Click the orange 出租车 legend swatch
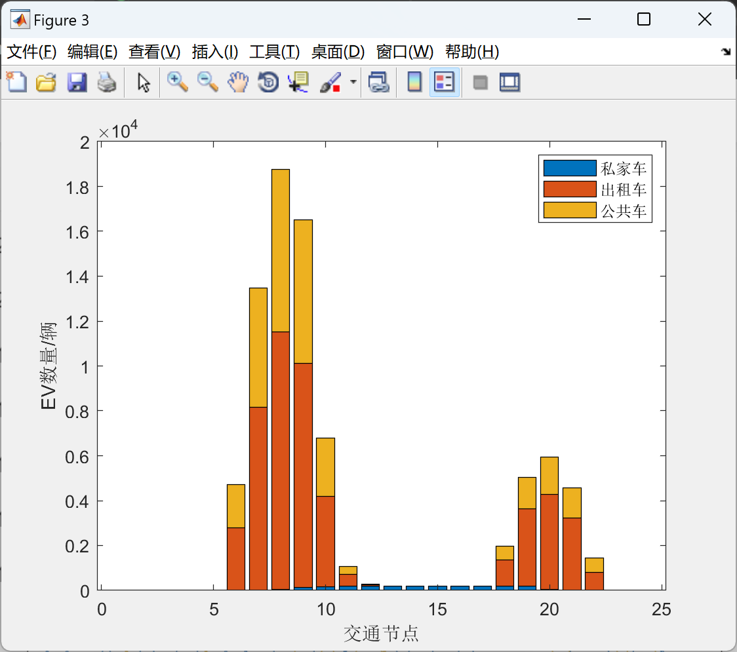This screenshot has width=737, height=652. (x=570, y=189)
